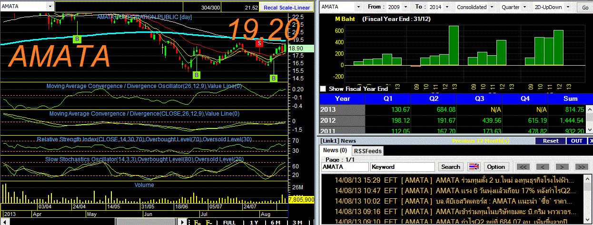Switch to the News (0) tab
Screen dimensions: 593x225
coord(335,150)
